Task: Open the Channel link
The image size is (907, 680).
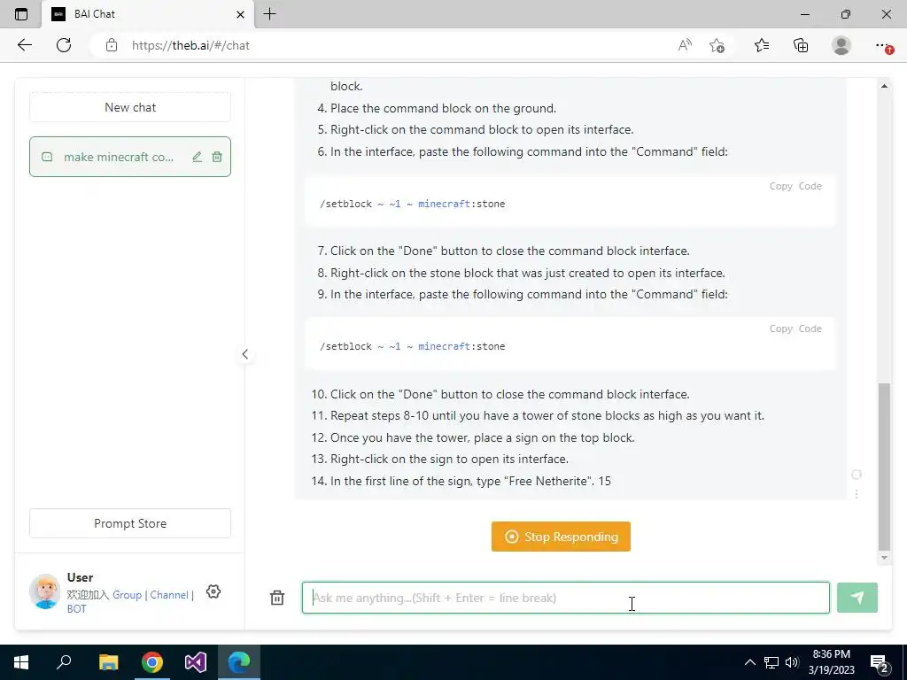Action: [x=169, y=594]
